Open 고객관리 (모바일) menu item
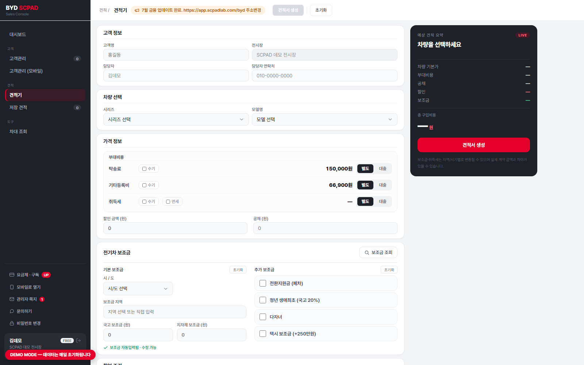584x365 pixels. point(45,71)
